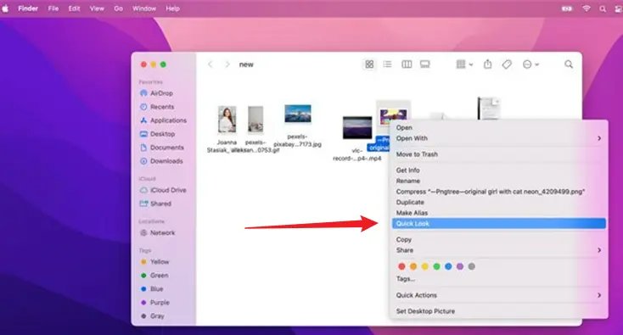Select the pexels-aleksan gif thumbnail
Screen dimensions: 623x335
tap(255, 120)
